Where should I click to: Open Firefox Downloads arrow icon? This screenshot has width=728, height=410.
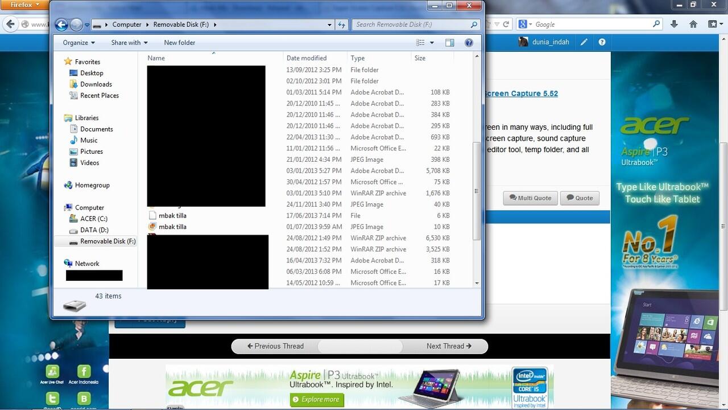pyautogui.click(x=674, y=24)
